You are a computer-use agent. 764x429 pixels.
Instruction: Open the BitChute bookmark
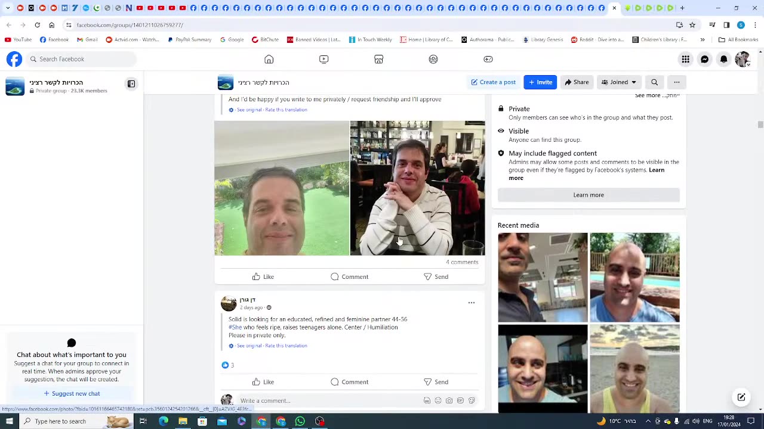point(265,40)
